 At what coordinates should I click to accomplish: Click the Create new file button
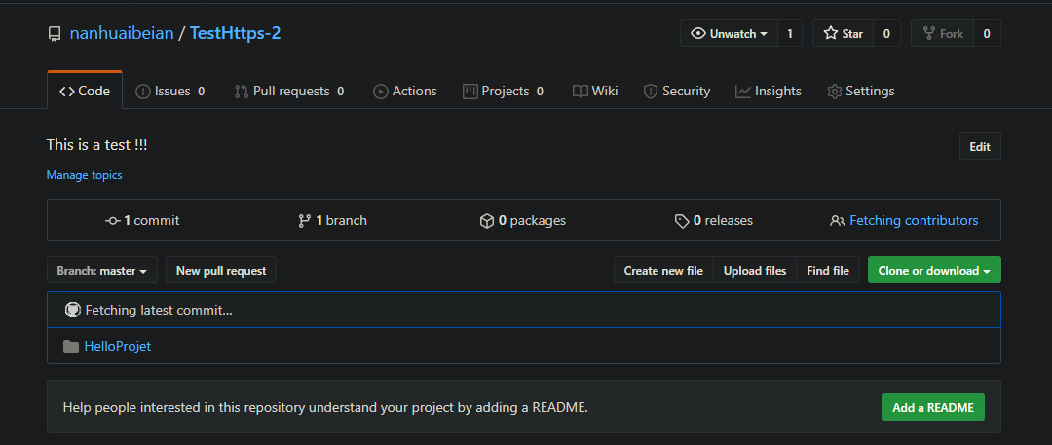tap(663, 271)
